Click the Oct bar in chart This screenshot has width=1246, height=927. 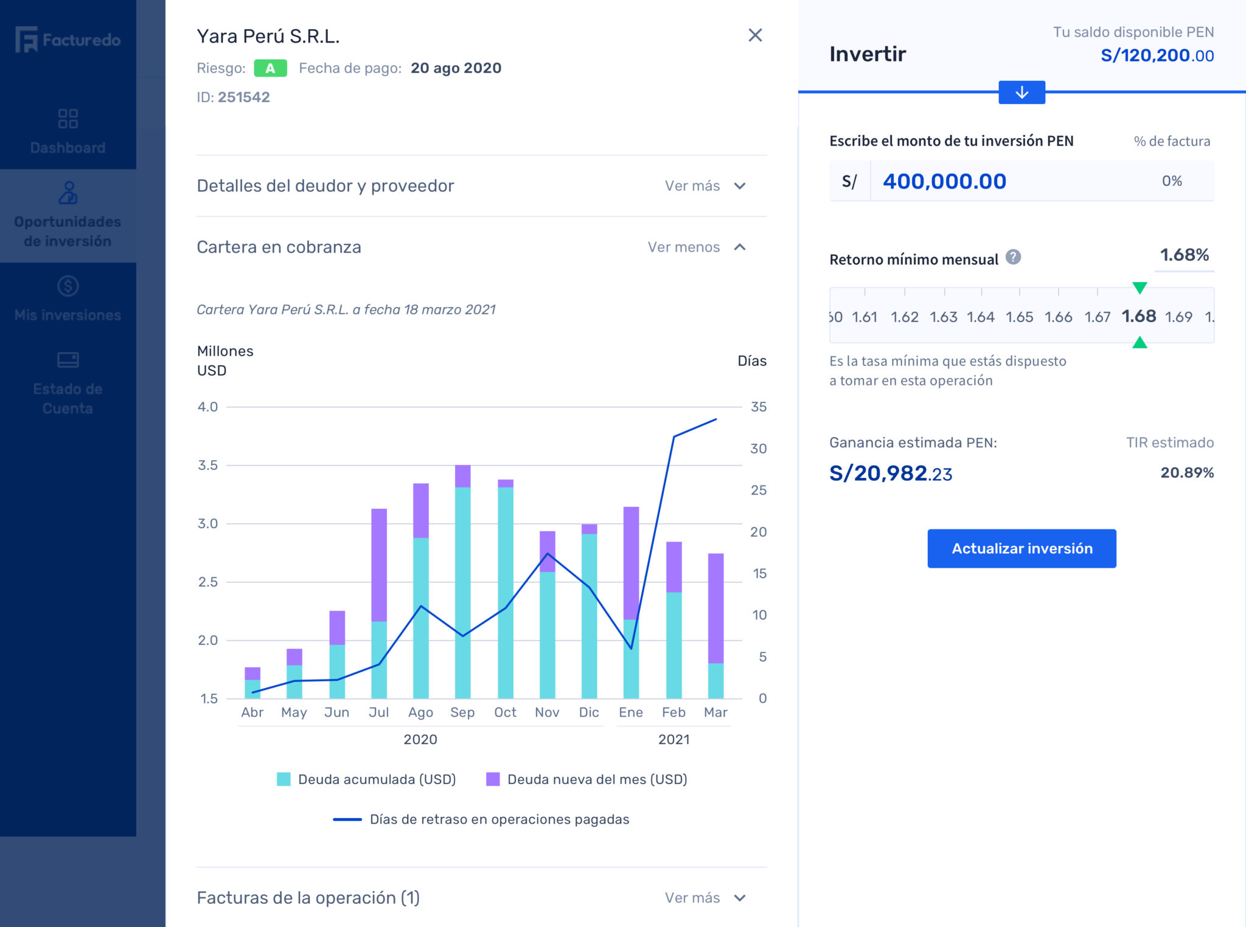tap(506, 589)
